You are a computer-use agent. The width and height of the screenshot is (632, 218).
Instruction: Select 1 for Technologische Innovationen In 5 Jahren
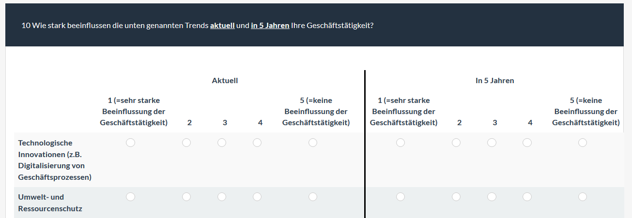[401, 143]
